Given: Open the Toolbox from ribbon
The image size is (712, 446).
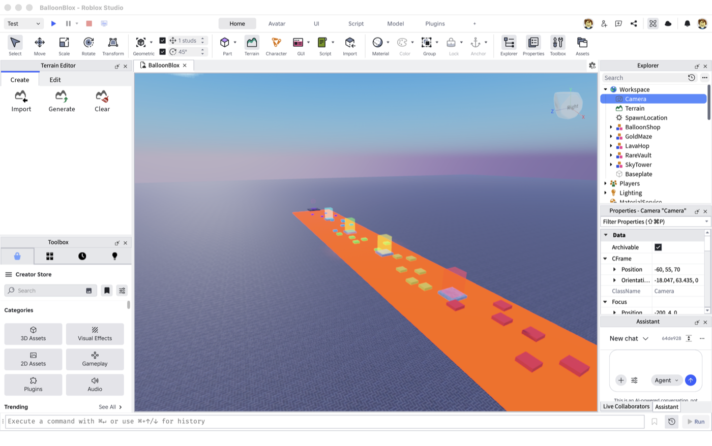Looking at the screenshot, I should (x=558, y=46).
